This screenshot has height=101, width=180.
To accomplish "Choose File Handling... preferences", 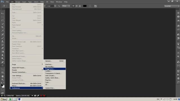I will tap(55, 67).
